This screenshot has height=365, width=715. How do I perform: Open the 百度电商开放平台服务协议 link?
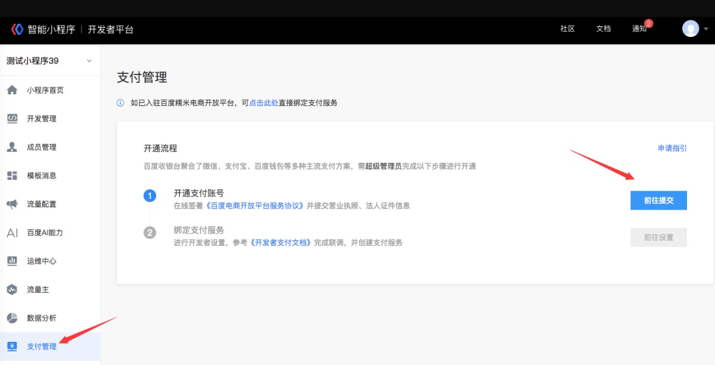pyautogui.click(x=256, y=205)
